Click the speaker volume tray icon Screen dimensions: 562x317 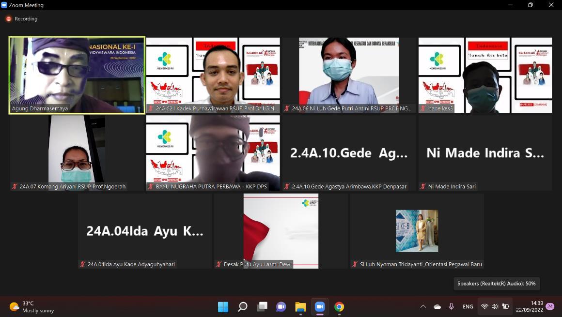[x=495, y=307]
